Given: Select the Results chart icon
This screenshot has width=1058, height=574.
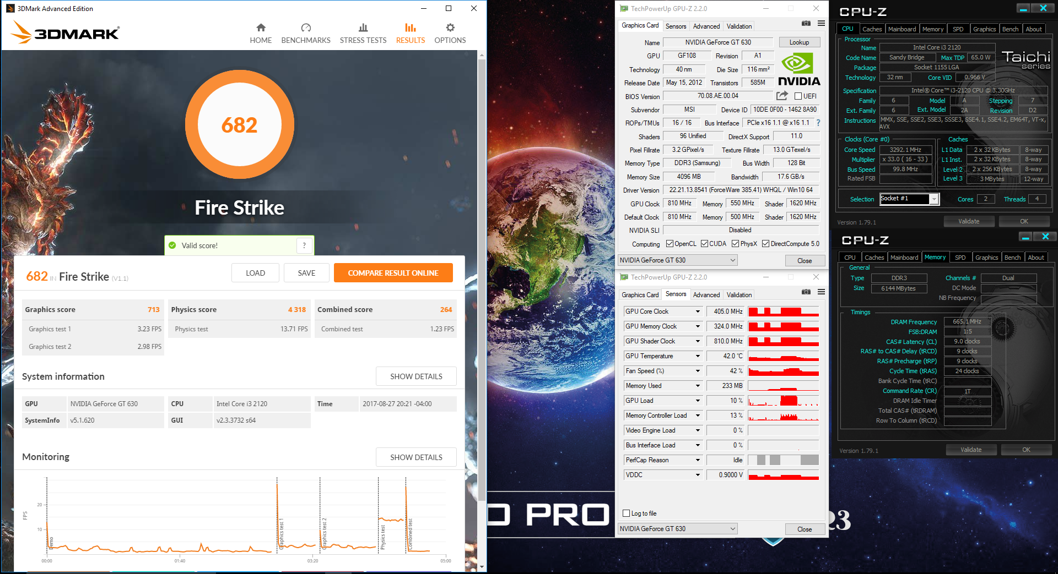Looking at the screenshot, I should [x=411, y=28].
